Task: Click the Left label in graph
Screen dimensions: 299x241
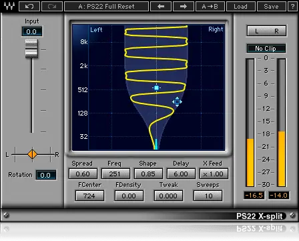Action: (96, 29)
